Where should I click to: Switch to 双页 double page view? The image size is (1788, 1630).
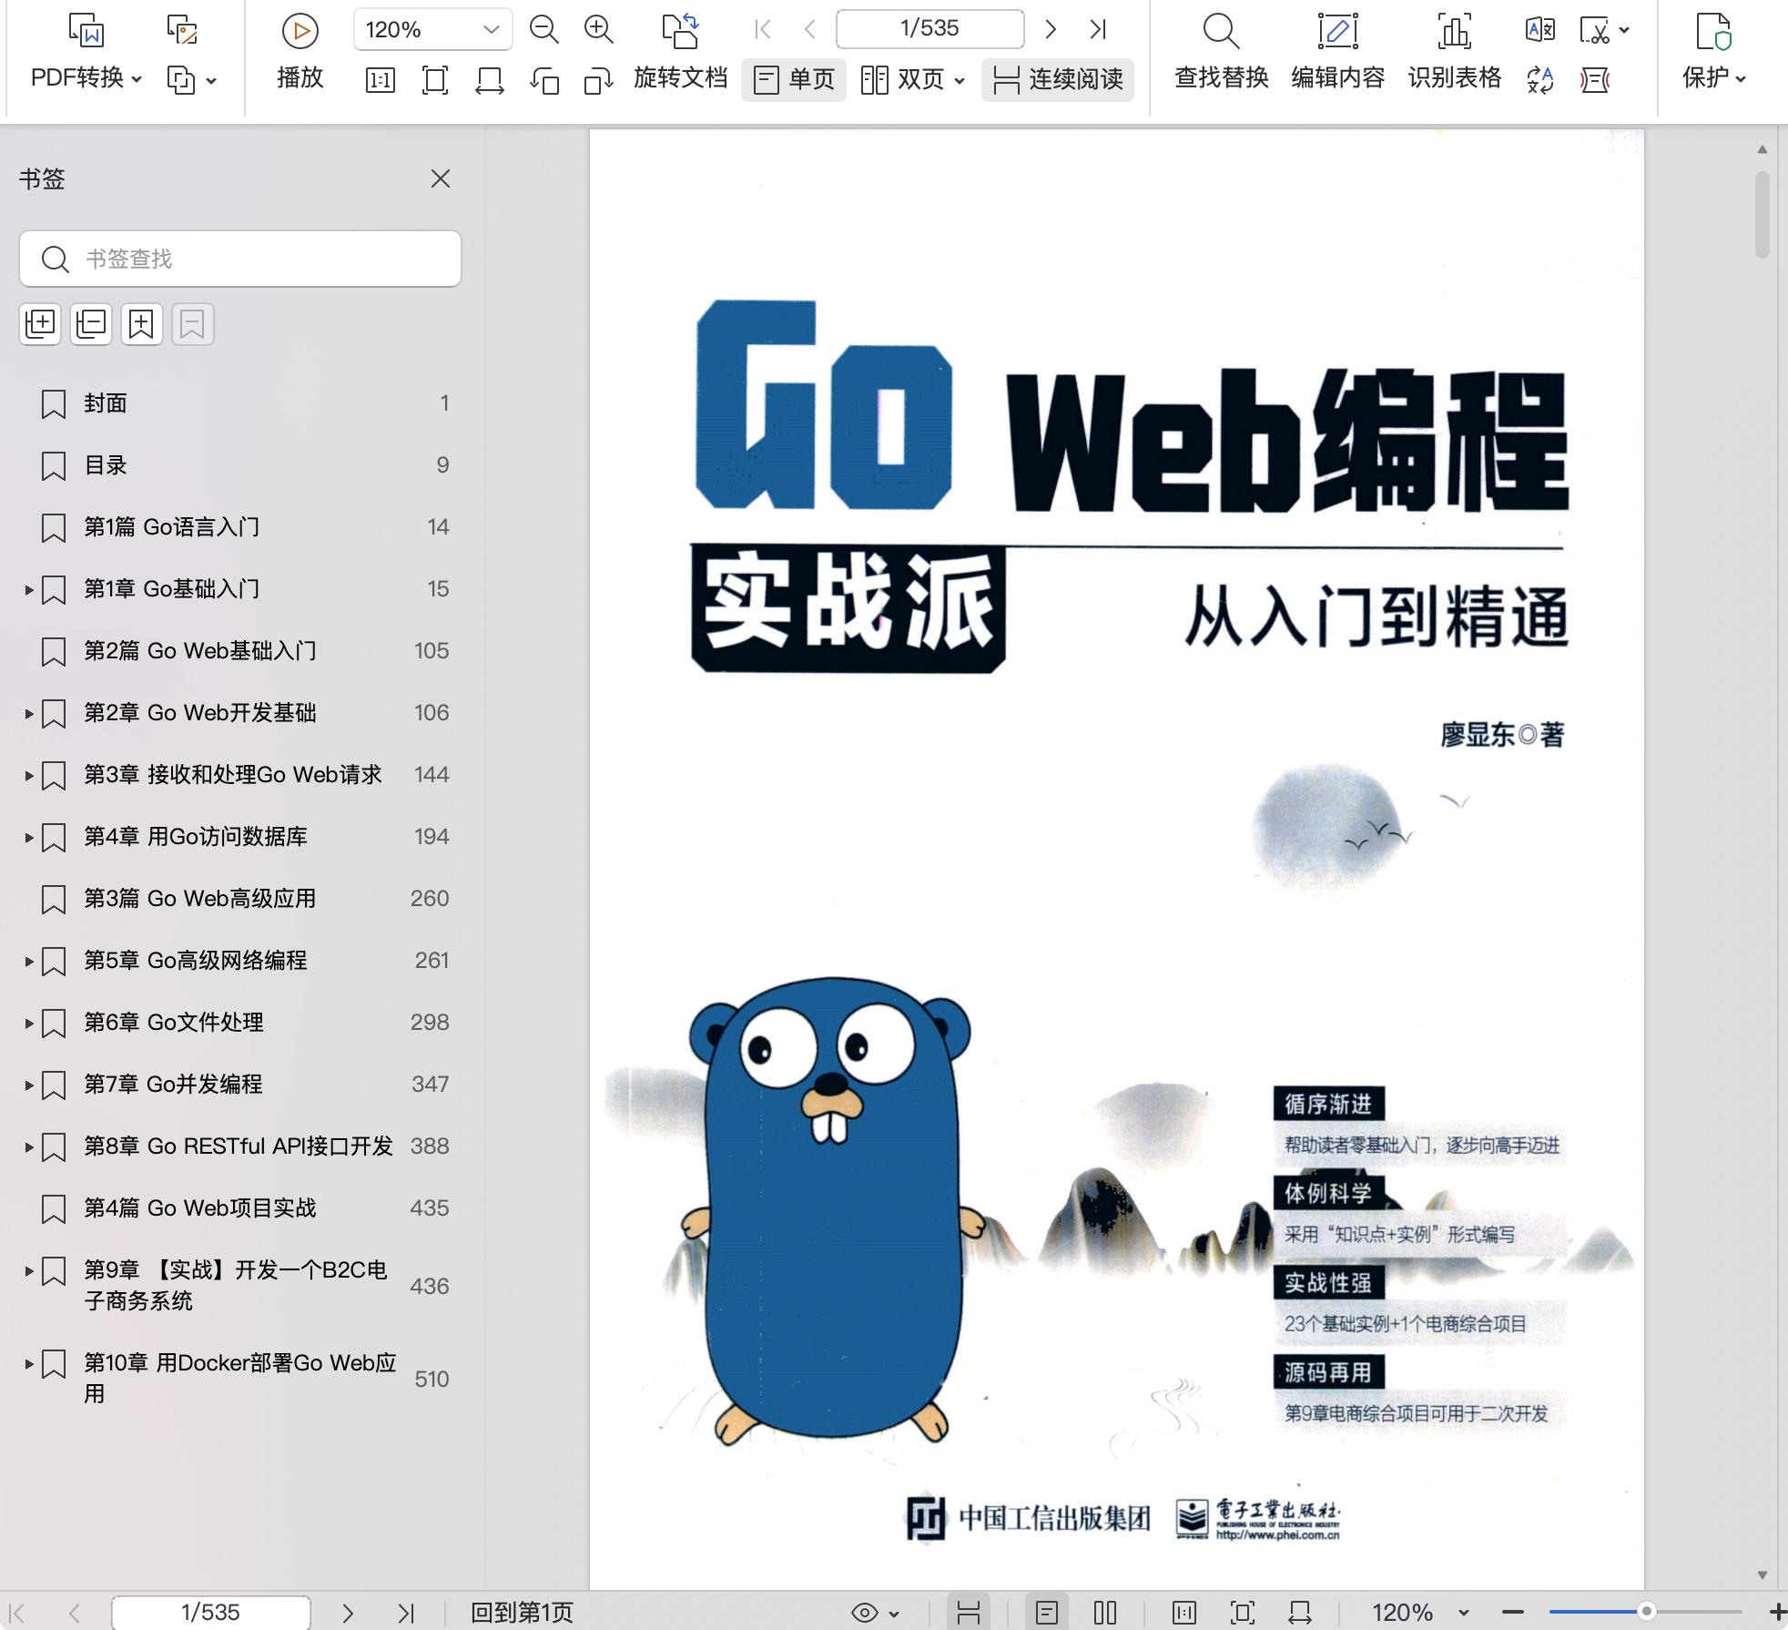pyautogui.click(x=903, y=79)
